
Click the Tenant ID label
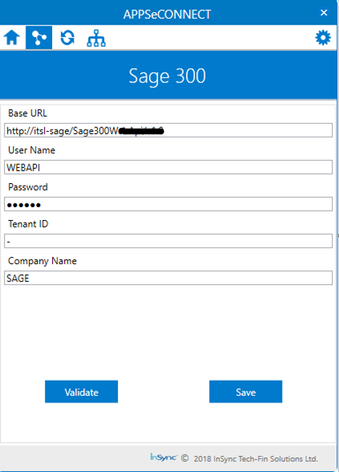click(x=28, y=224)
